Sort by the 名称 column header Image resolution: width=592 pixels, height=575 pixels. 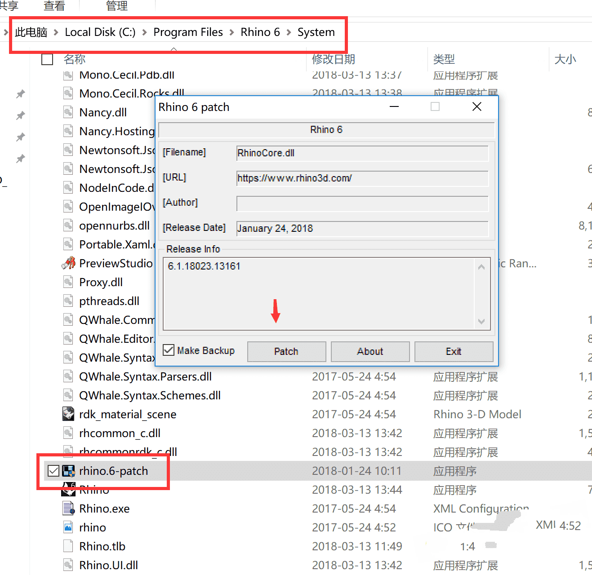[x=75, y=59]
